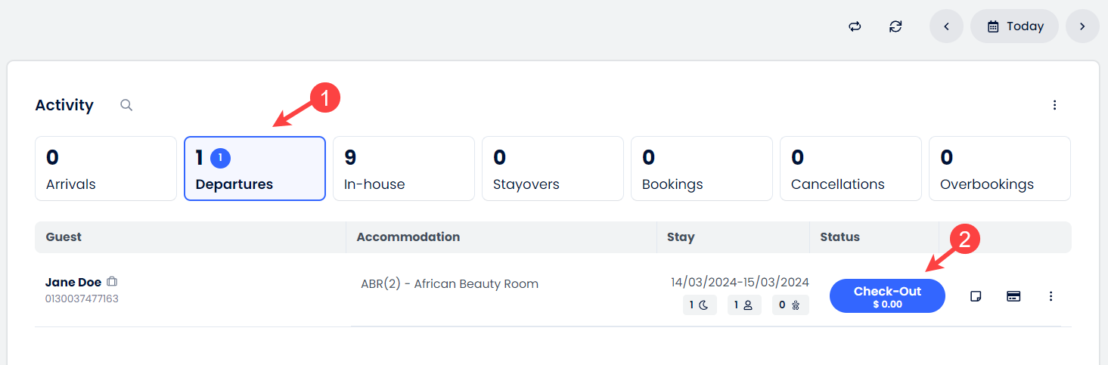Click the moon nights icon badge
The height and width of the screenshot is (365, 1108).
point(699,305)
